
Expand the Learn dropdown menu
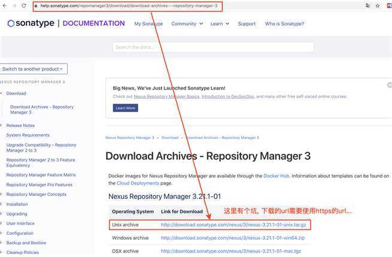pos(220,24)
